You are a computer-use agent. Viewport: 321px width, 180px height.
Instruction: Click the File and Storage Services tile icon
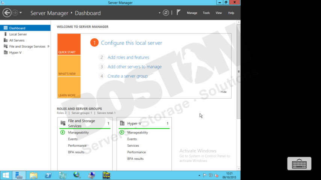[x=63, y=123]
